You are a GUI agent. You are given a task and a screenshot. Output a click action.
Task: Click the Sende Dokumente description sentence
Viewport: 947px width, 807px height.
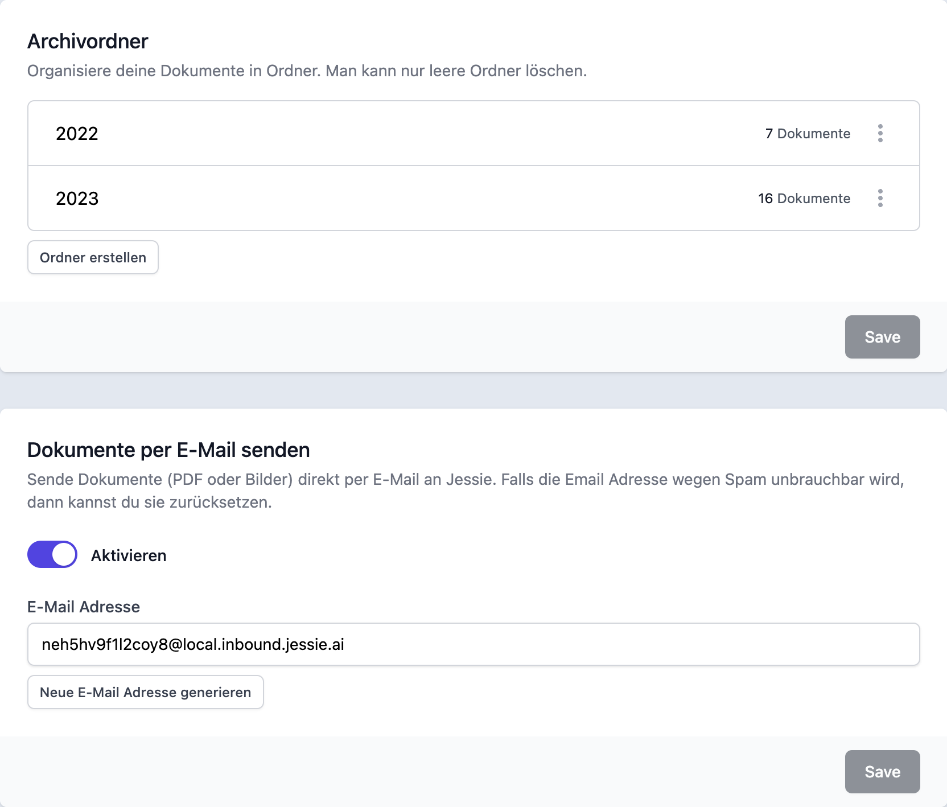464,480
